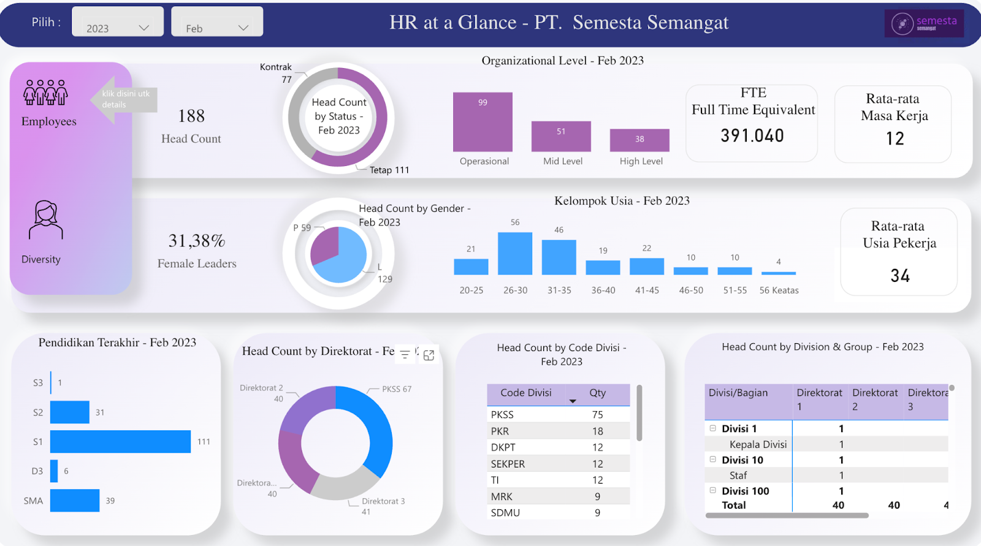Select the SEKPER table row
The width and height of the screenshot is (981, 546).
click(559, 464)
